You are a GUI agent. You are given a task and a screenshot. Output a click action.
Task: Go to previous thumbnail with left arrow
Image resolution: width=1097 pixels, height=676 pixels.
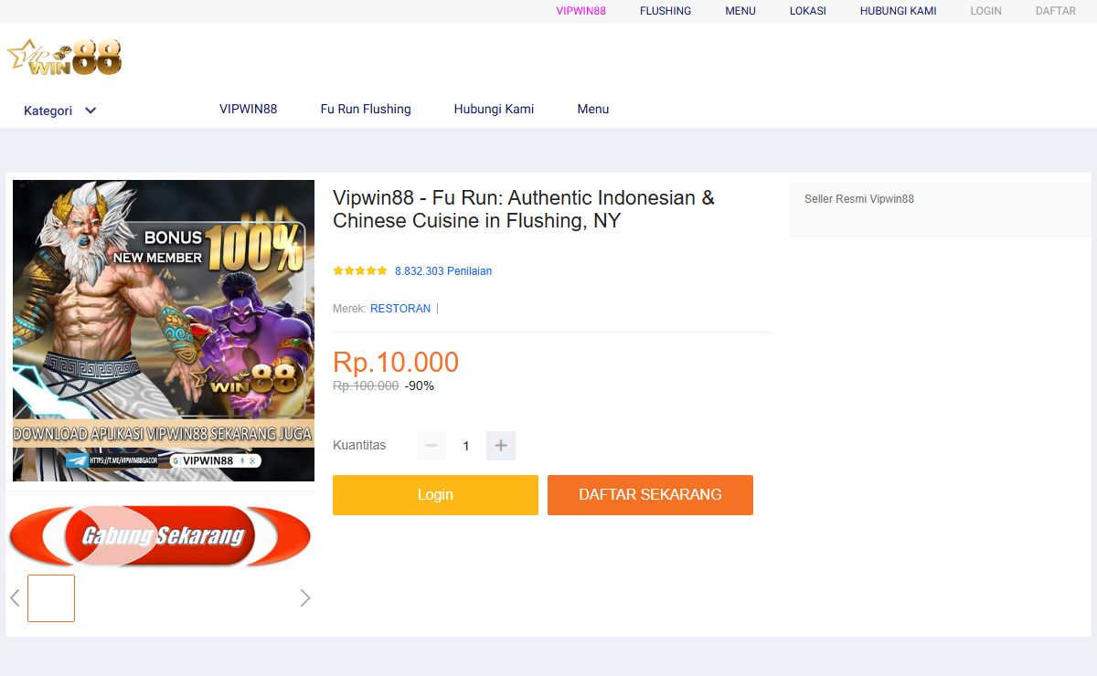click(15, 598)
